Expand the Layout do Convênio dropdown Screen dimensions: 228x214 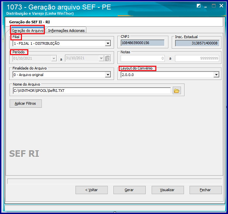coord(216,75)
